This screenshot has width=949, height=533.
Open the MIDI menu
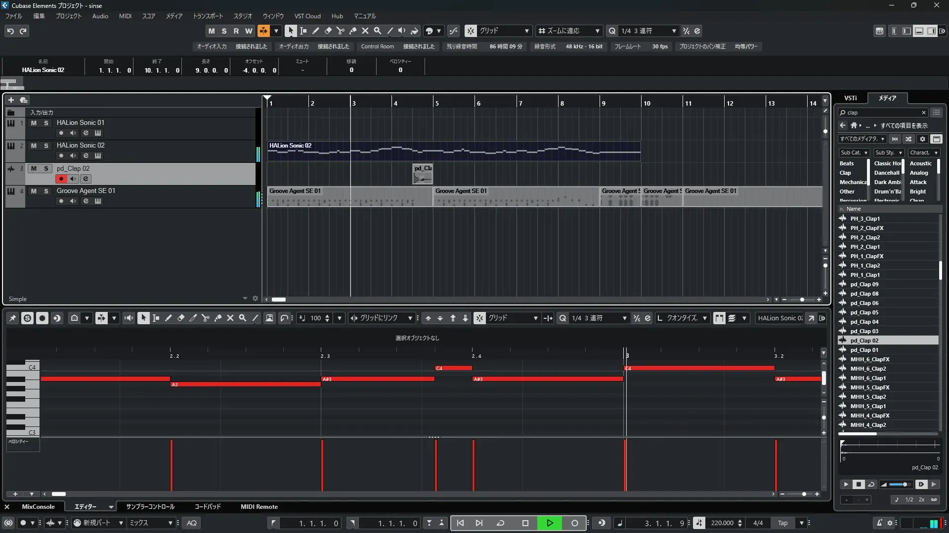click(x=125, y=16)
